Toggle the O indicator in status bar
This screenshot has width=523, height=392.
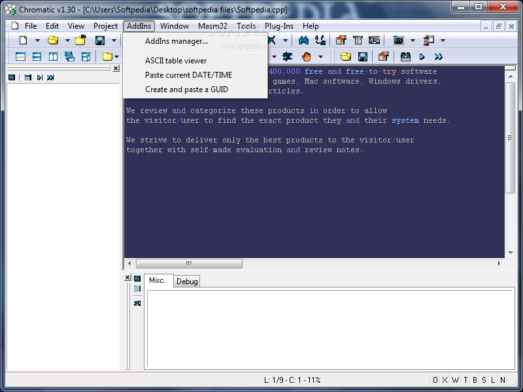pyautogui.click(x=435, y=380)
